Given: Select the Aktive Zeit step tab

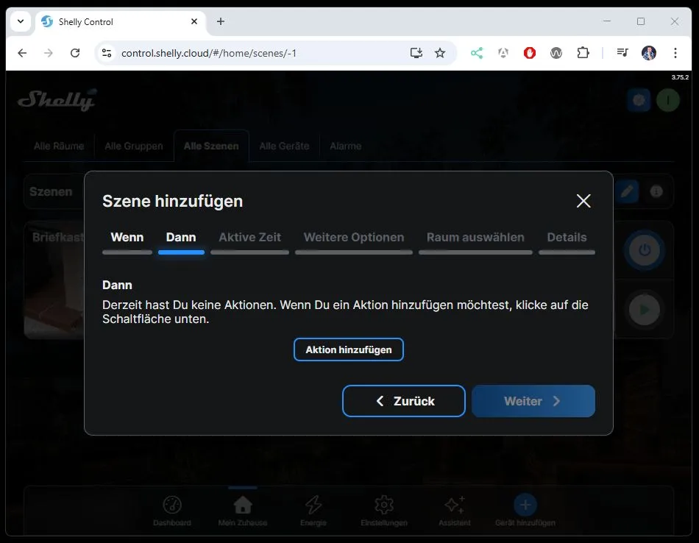Looking at the screenshot, I should pyautogui.click(x=249, y=238).
